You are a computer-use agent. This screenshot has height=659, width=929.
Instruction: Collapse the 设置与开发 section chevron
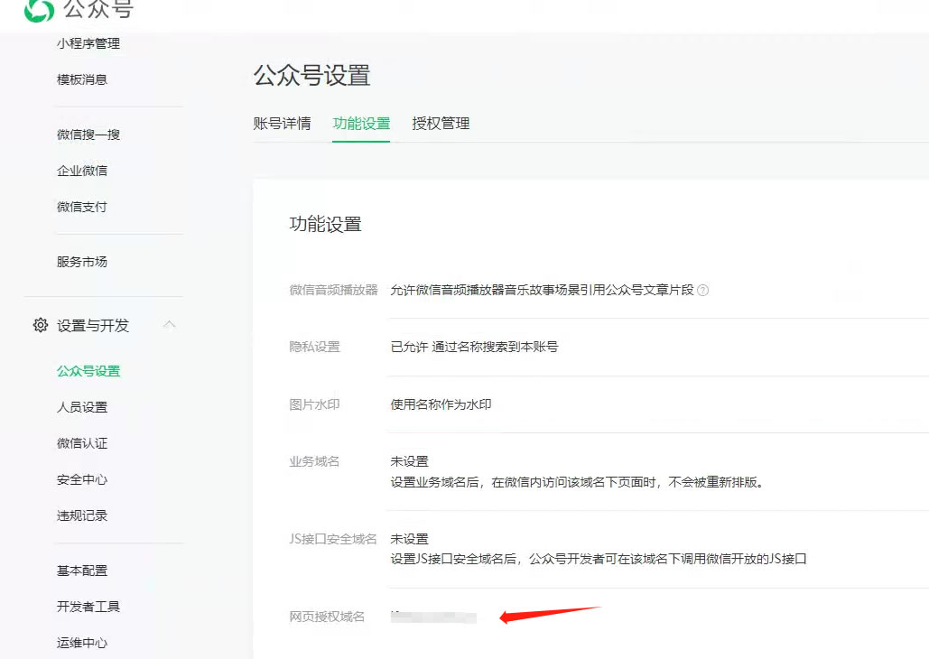(x=170, y=324)
